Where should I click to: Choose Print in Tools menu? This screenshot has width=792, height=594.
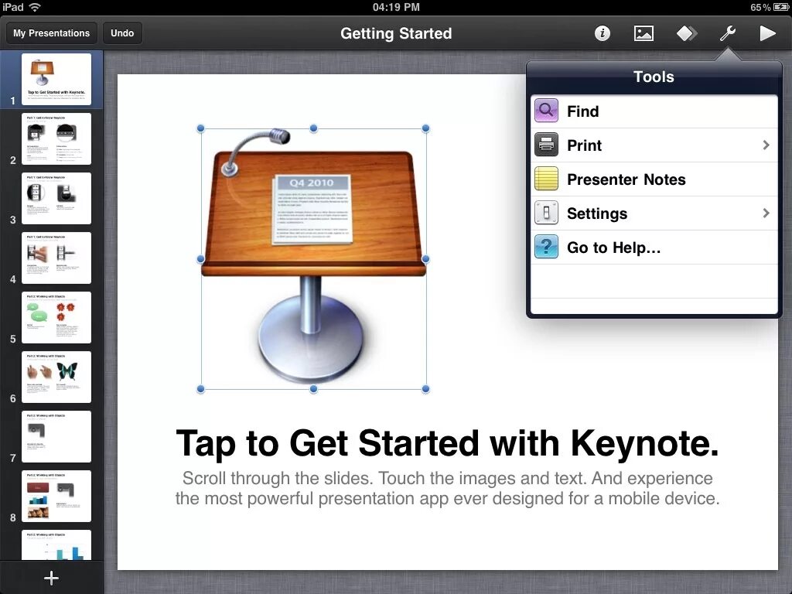[654, 145]
